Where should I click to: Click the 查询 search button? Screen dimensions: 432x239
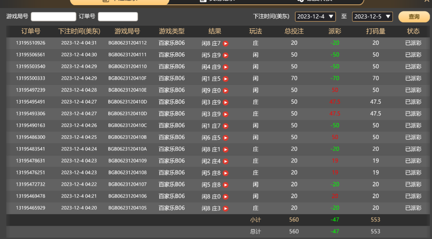pyautogui.click(x=414, y=16)
